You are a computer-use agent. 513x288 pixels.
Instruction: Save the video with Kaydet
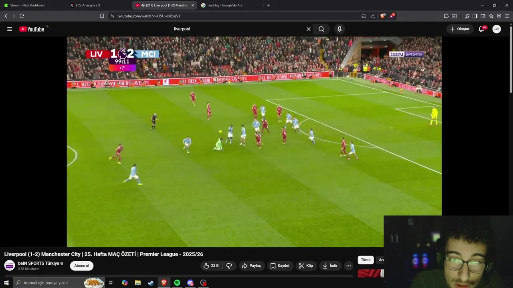point(280,266)
